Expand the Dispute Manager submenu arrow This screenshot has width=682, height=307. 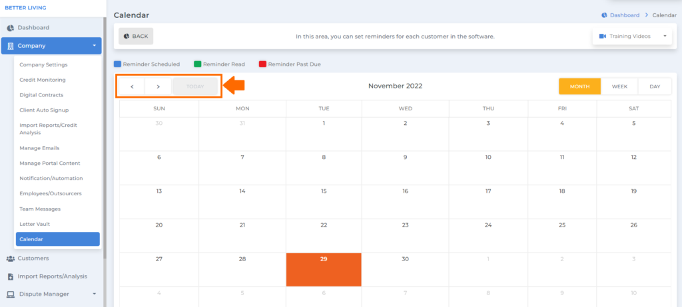pos(95,294)
